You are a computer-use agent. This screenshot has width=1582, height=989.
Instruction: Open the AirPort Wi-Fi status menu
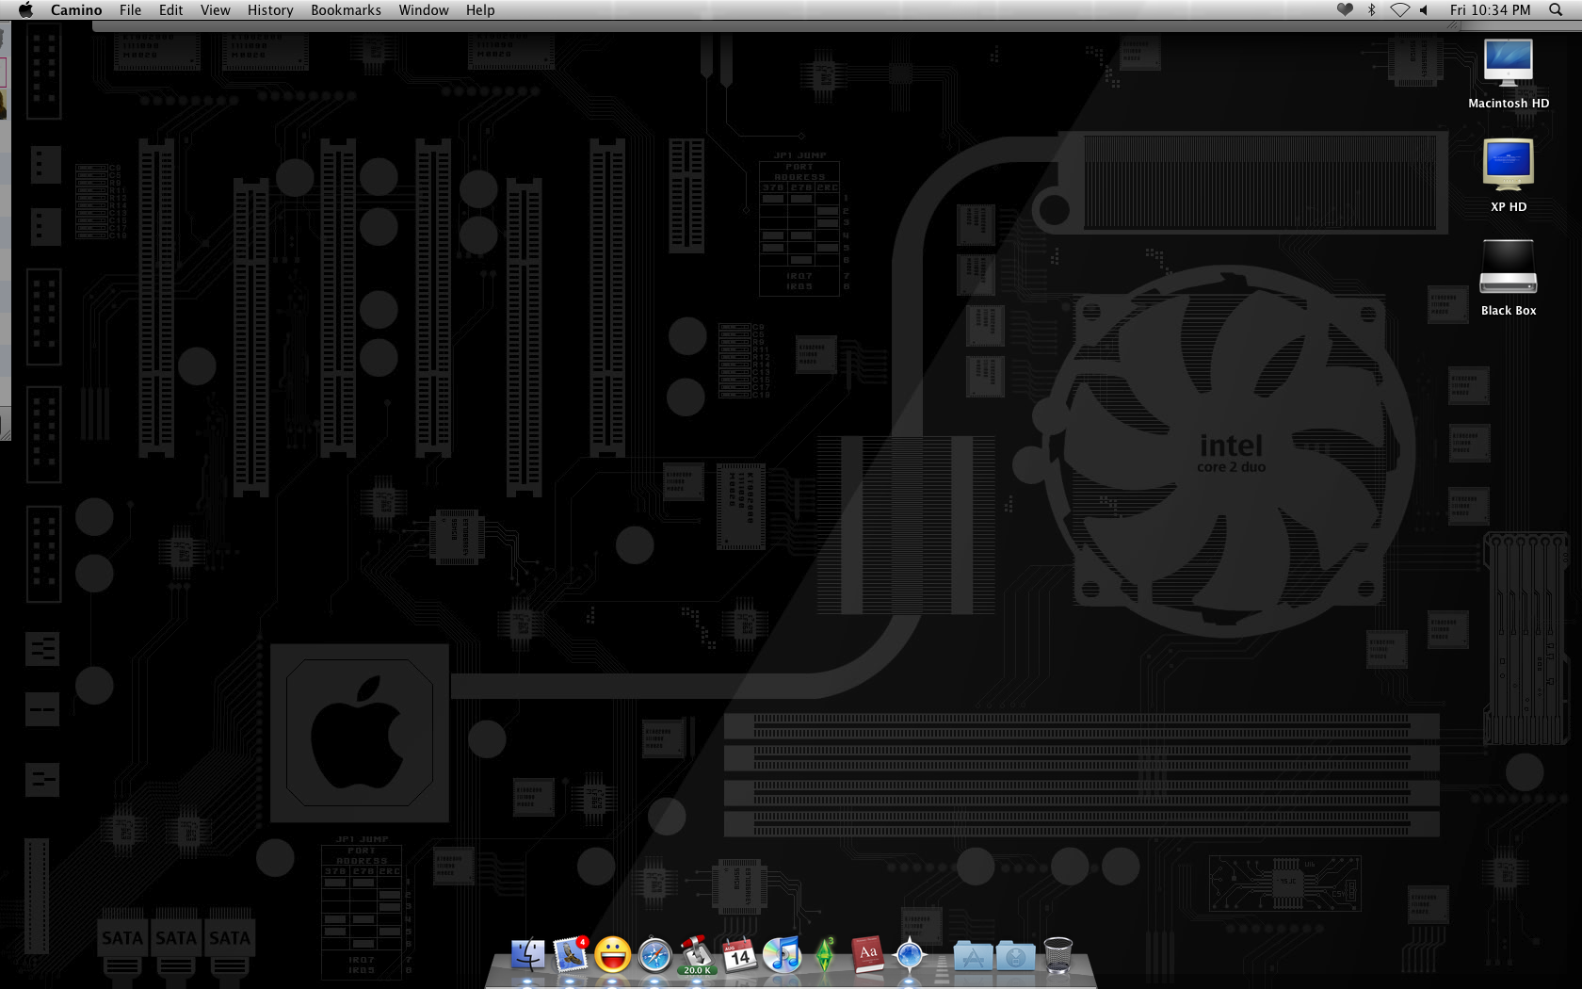pos(1400,9)
